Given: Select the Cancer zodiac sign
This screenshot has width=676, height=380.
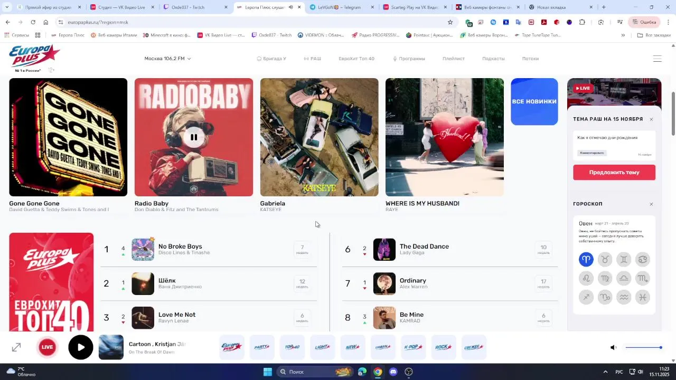Looking at the screenshot, I should pos(643,259).
